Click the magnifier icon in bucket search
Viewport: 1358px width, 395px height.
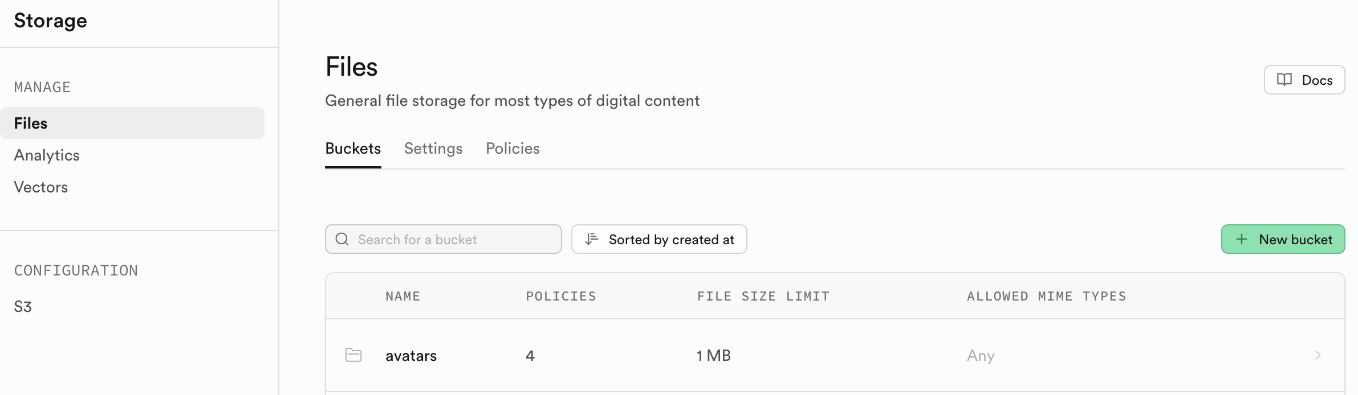coord(342,239)
